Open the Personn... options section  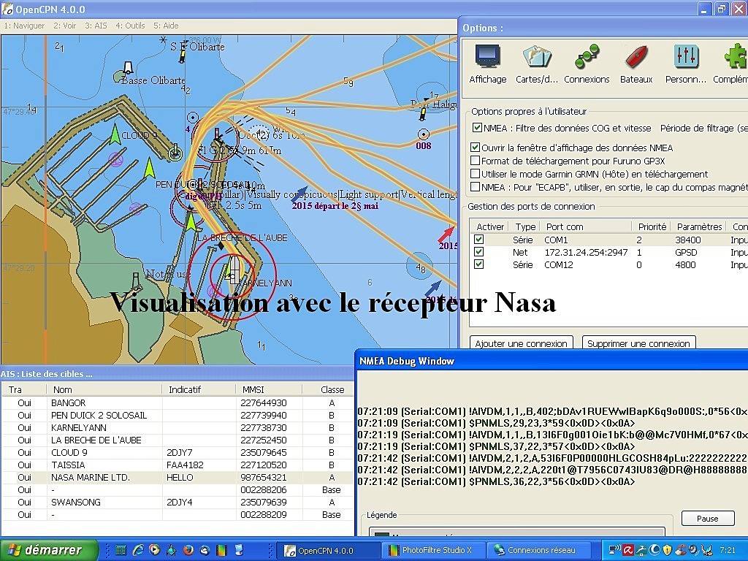coord(685,64)
